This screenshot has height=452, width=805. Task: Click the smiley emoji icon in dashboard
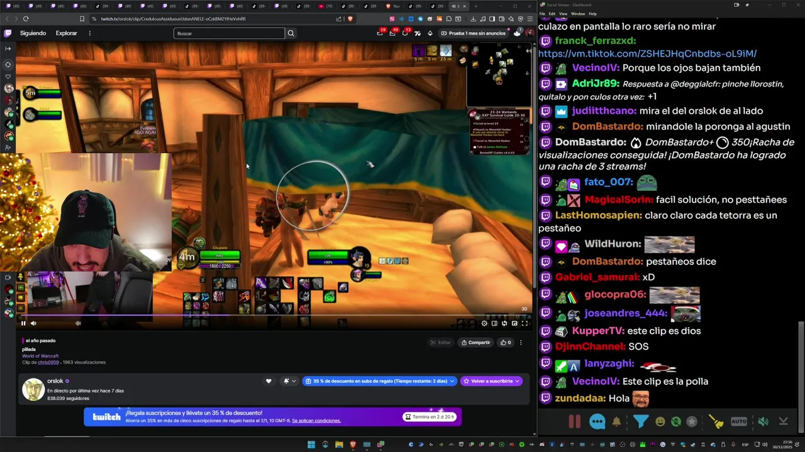coord(660,422)
